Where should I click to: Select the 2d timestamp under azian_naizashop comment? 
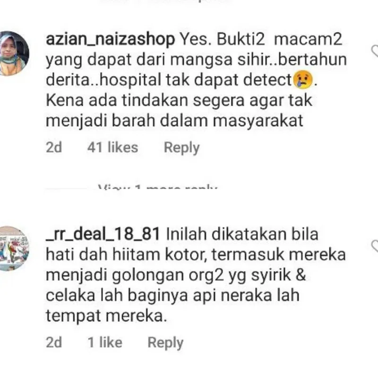tap(54, 147)
